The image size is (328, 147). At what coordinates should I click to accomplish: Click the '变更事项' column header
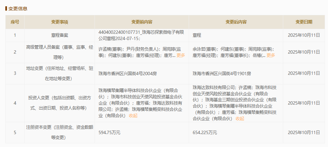tap(59, 22)
